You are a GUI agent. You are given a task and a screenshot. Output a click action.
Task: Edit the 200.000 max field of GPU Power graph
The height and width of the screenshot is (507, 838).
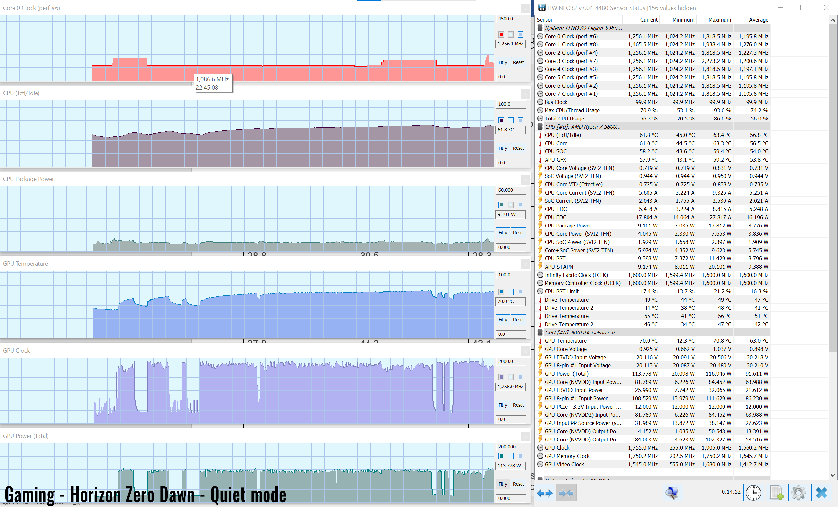511,447
